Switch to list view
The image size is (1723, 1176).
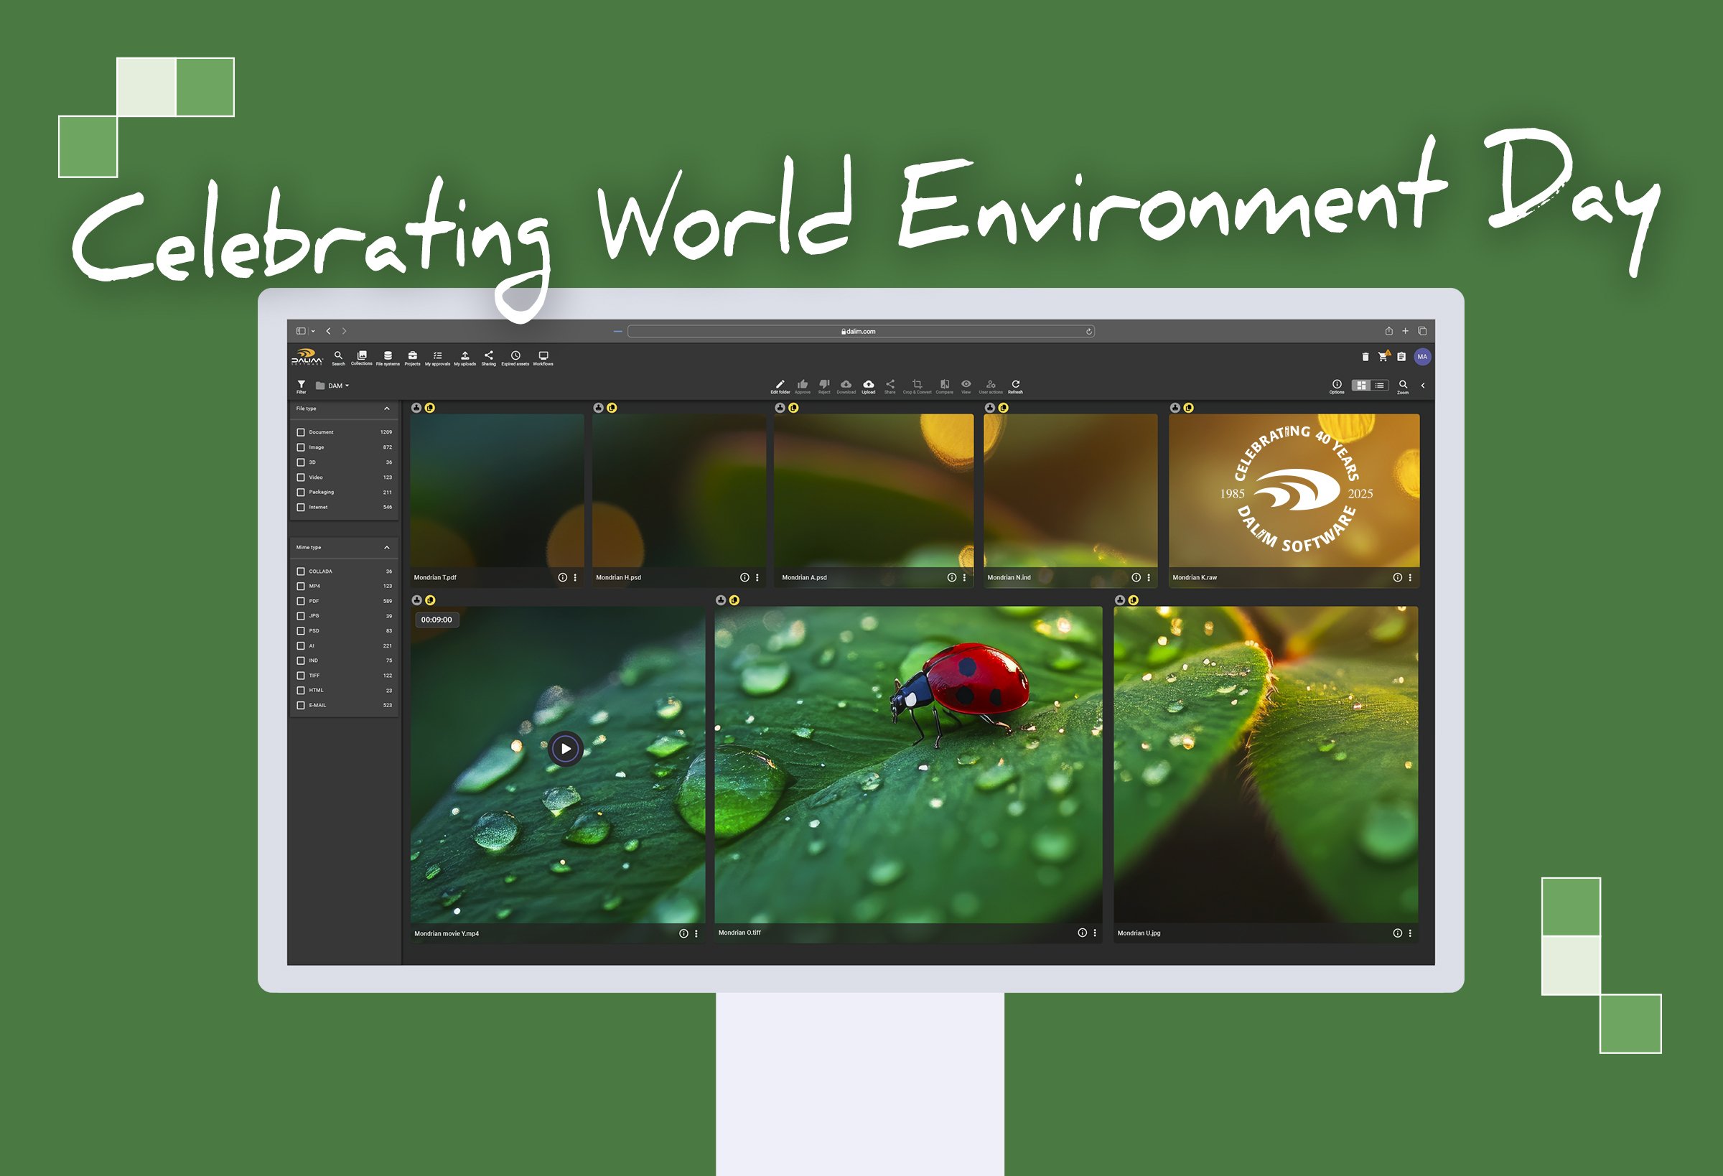point(1379,386)
